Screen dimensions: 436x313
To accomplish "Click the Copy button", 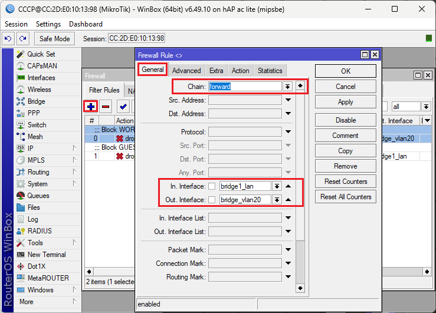I will [346, 151].
